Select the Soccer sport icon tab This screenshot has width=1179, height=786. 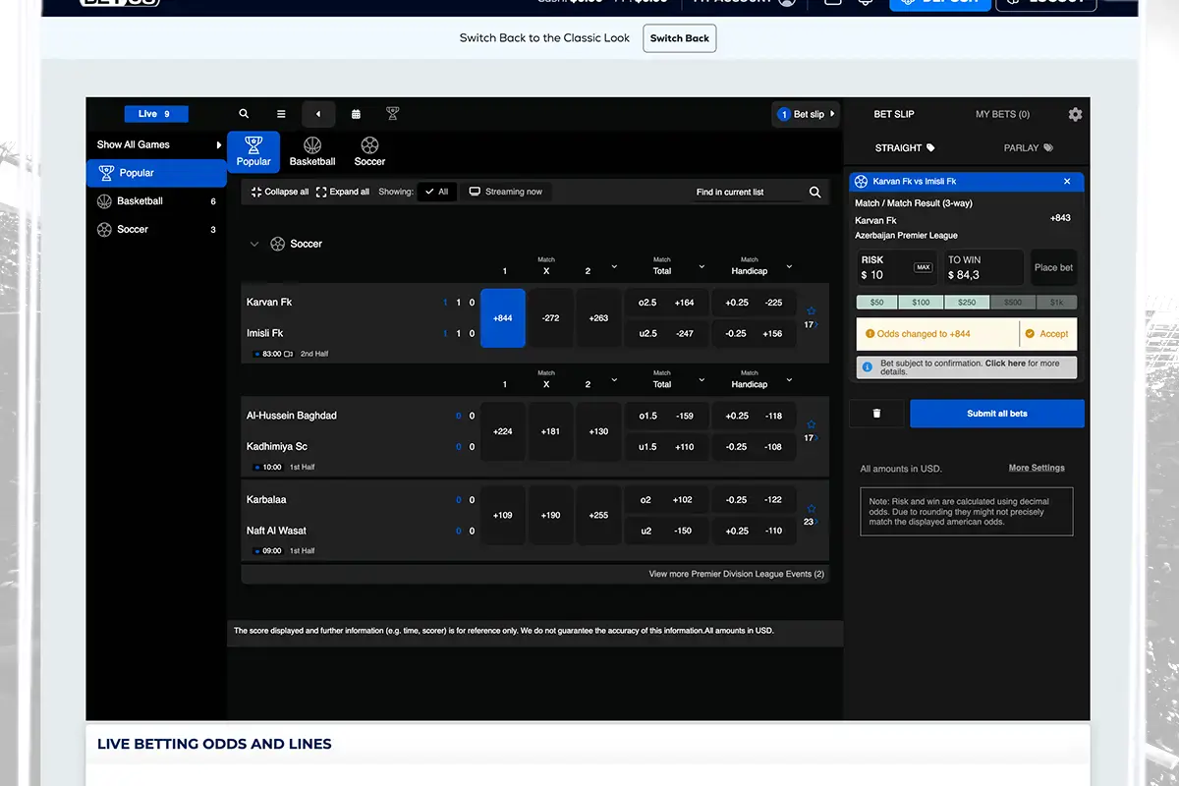(369, 150)
